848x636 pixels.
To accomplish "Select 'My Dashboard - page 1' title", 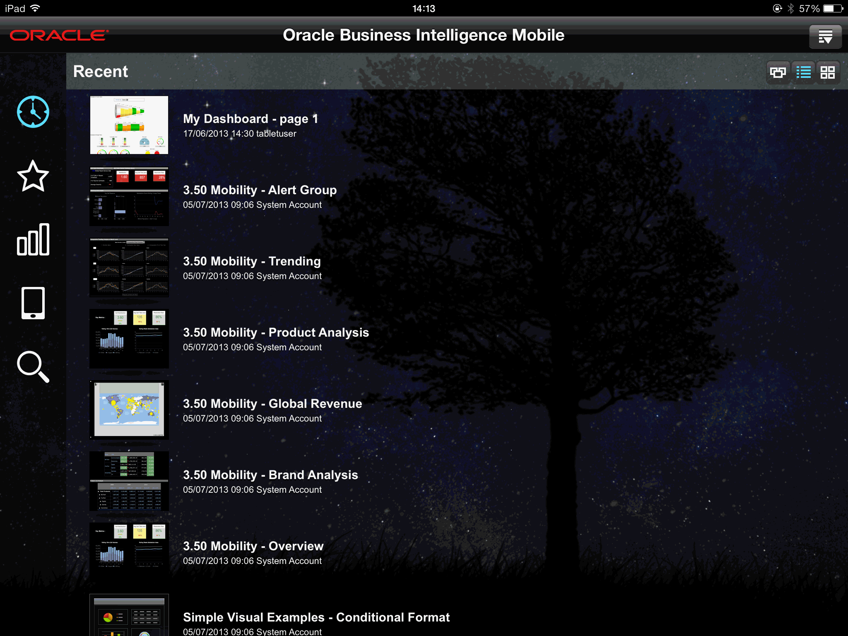I will tap(251, 119).
